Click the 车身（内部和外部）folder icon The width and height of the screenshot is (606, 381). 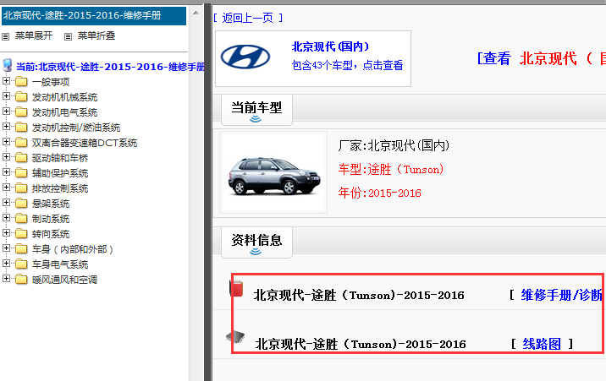(x=21, y=249)
